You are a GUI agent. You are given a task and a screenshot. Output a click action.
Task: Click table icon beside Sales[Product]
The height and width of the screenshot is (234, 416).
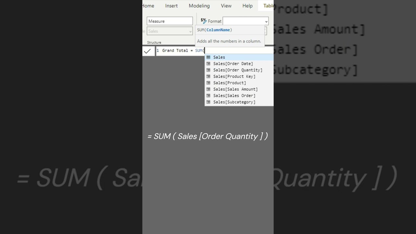[x=208, y=83]
